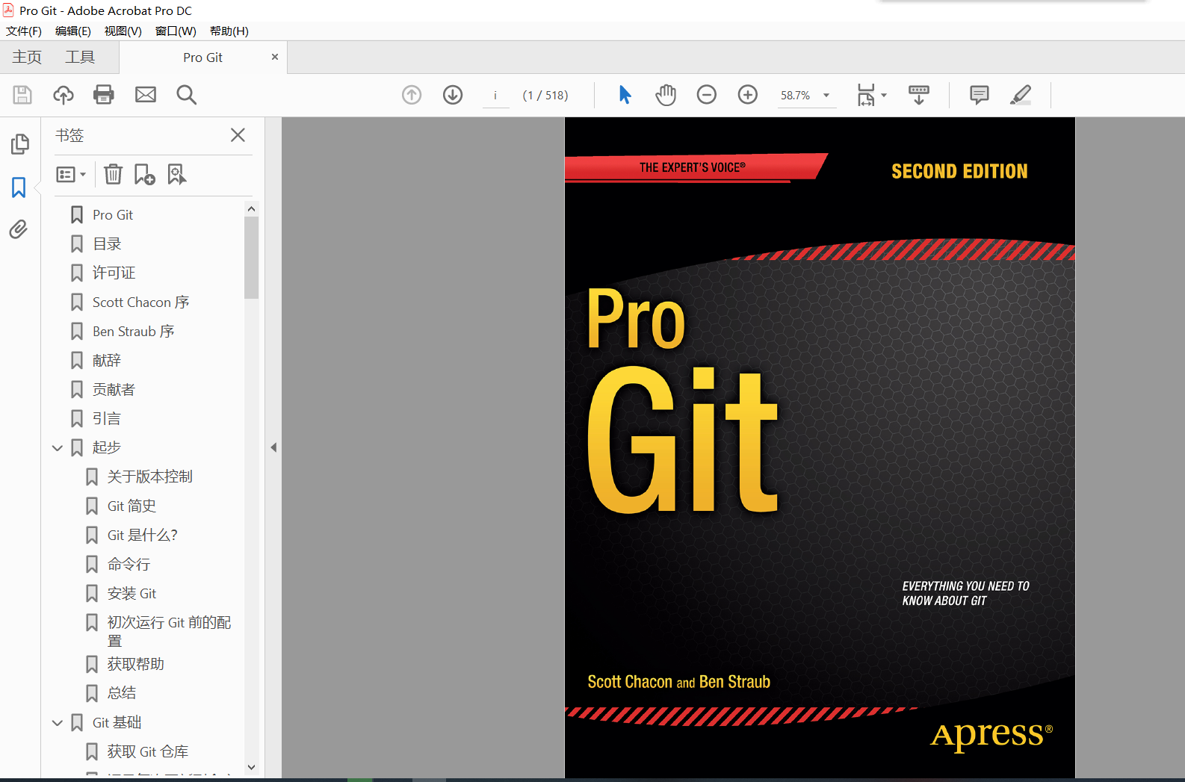
Task: Switch to 工具 tab
Action: (80, 57)
